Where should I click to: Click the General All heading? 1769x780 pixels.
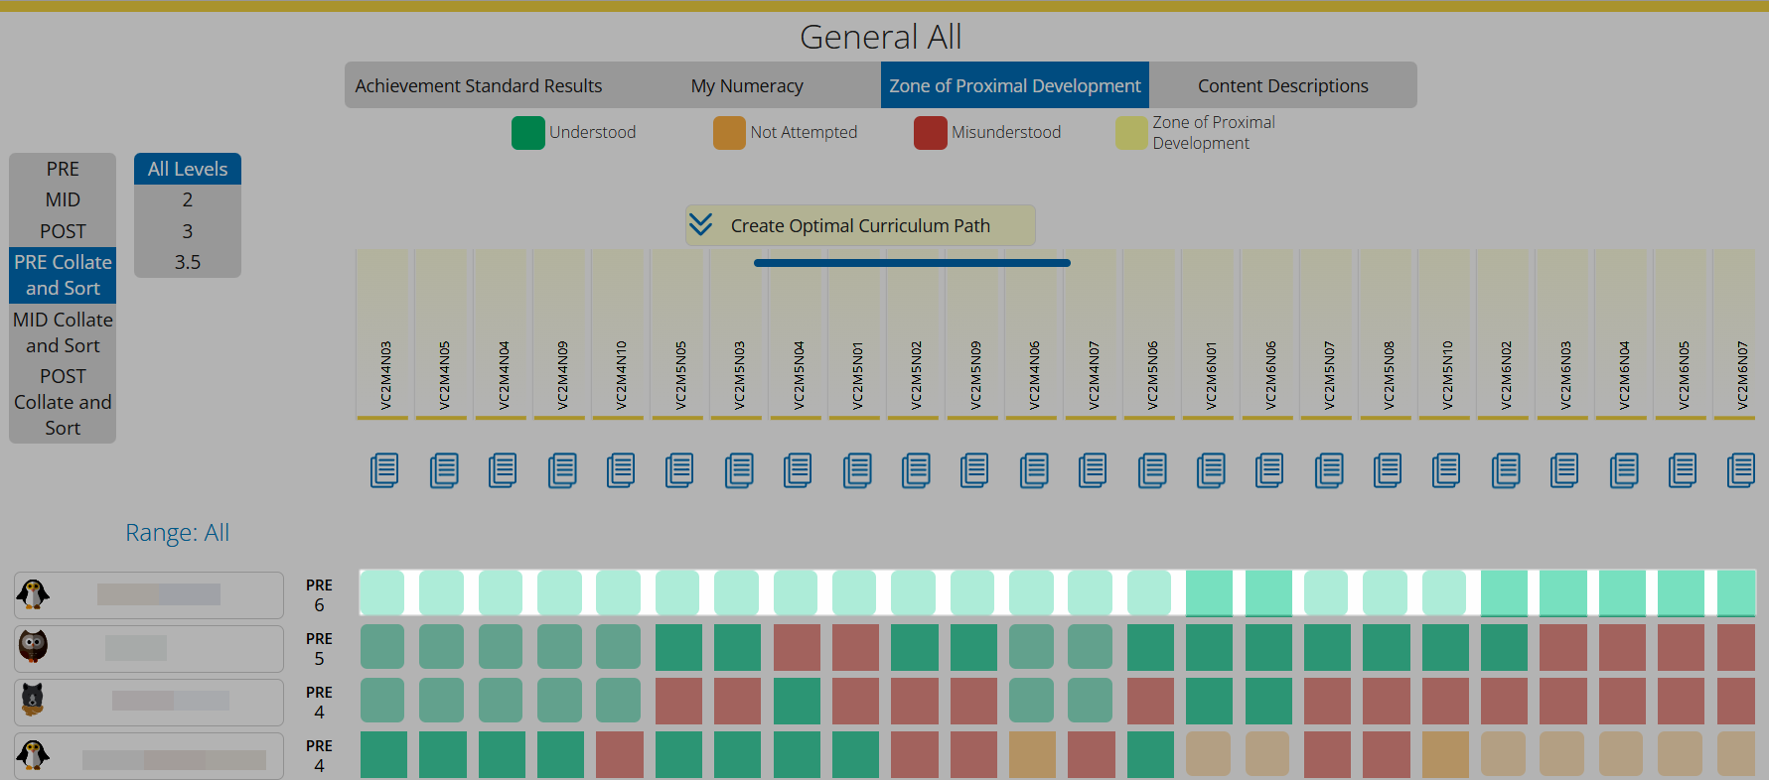point(881,37)
